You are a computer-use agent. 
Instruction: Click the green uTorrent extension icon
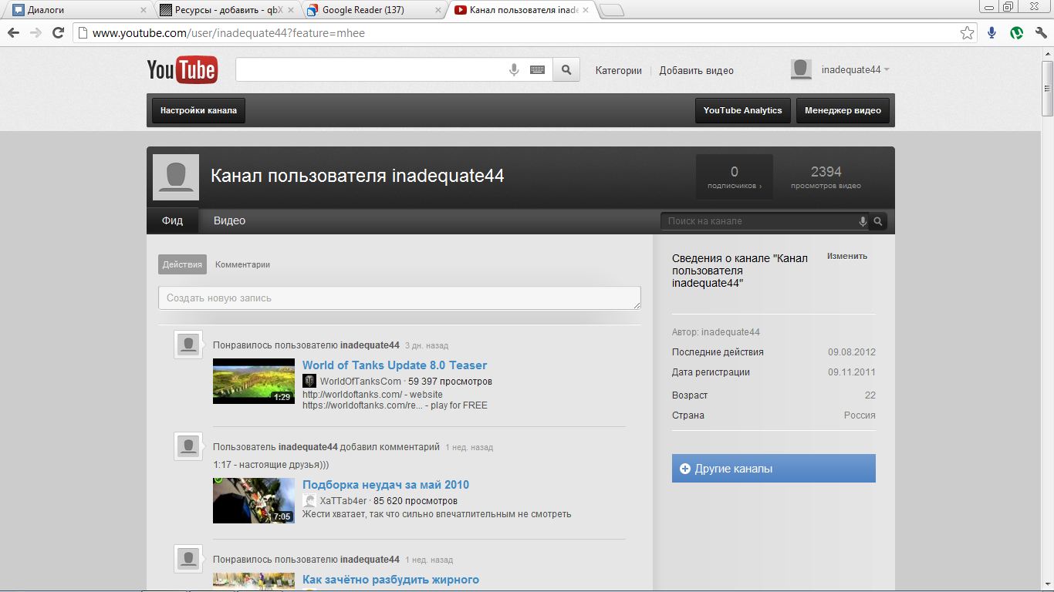pyautogui.click(x=1017, y=32)
